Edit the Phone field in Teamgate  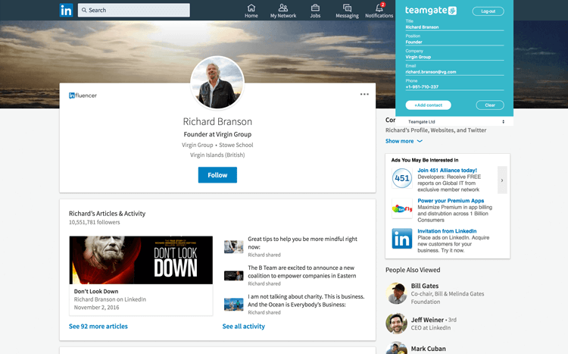454,87
